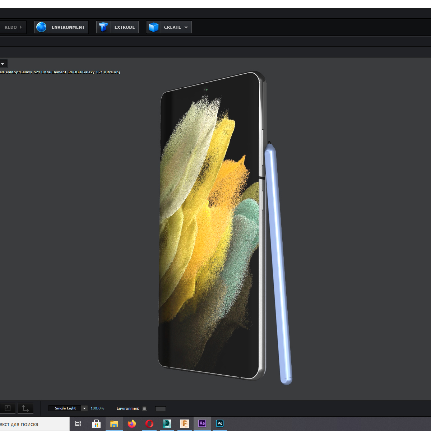Click the dark background color swatch

(x=161, y=409)
